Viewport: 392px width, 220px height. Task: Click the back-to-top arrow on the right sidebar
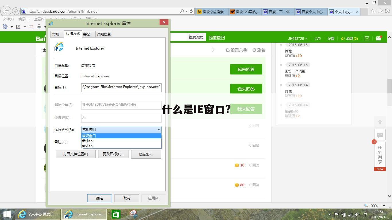380,122
